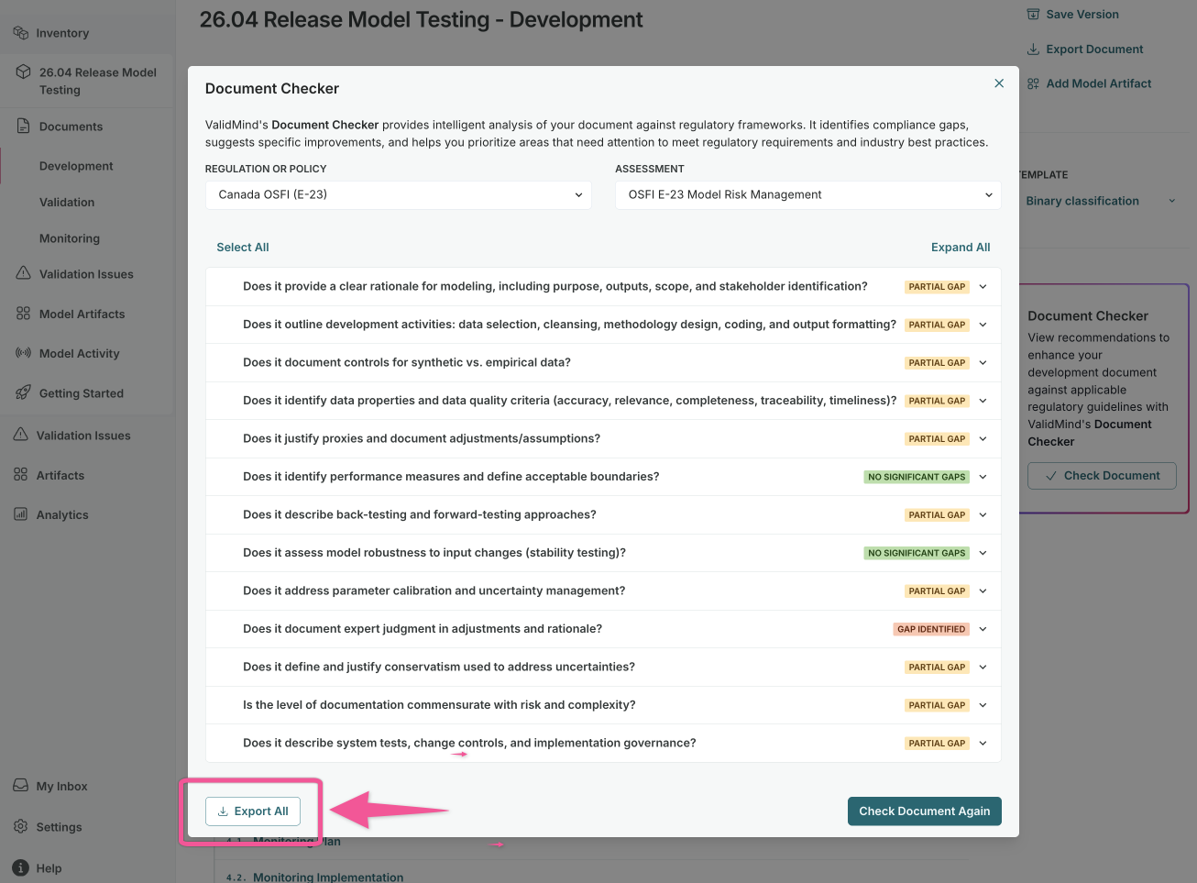Go to Validation under Documents

(x=67, y=202)
